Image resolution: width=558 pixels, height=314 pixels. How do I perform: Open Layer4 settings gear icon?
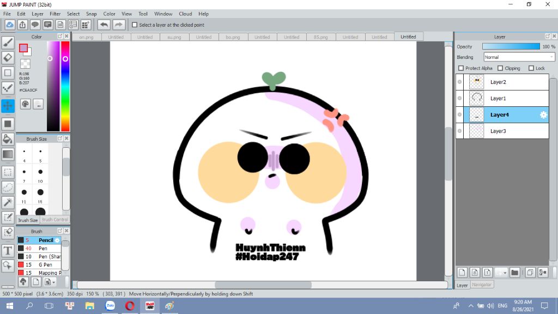pyautogui.click(x=543, y=114)
